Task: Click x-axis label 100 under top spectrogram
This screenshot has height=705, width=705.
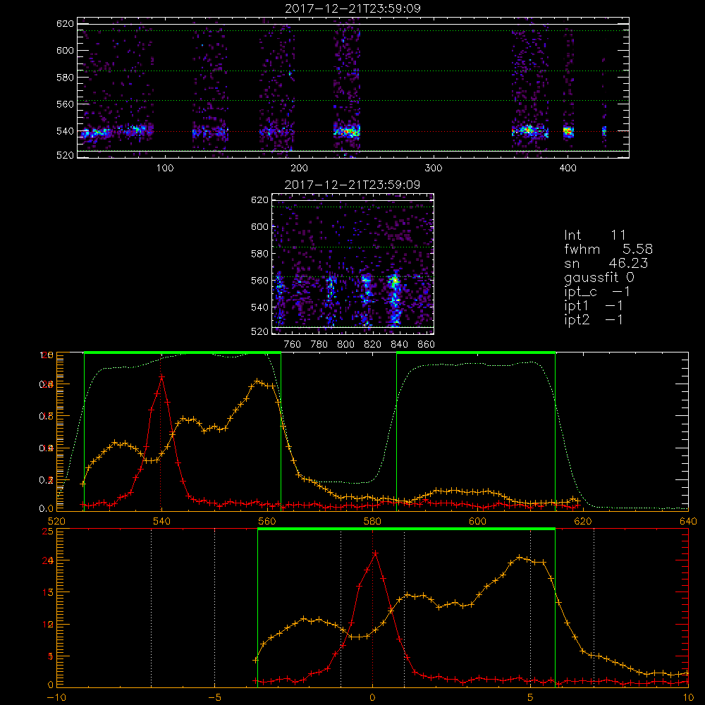Action: (165, 168)
